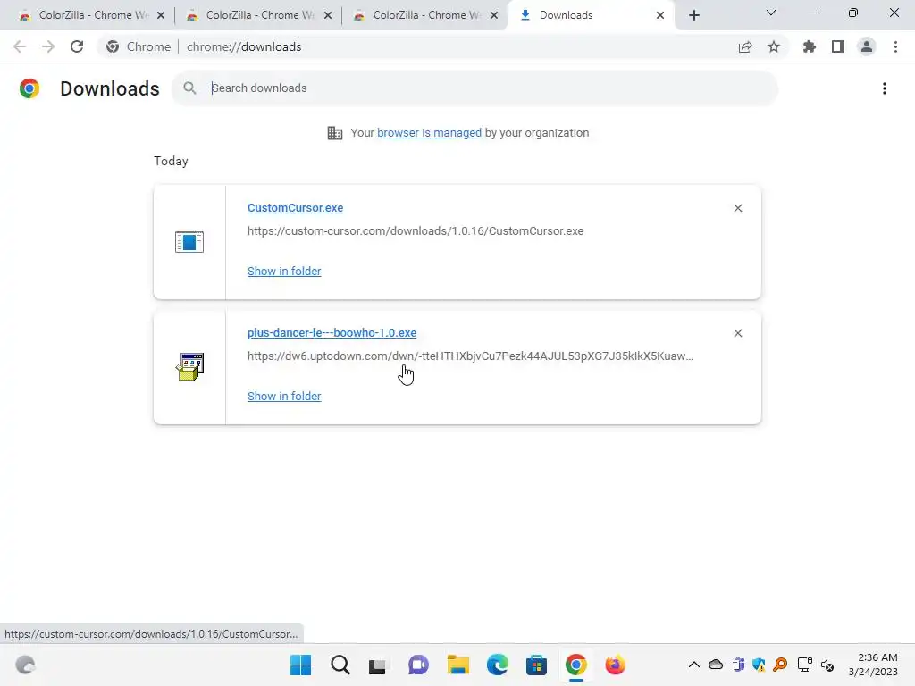Click the custom-cursor.com download URL text

tap(416, 231)
